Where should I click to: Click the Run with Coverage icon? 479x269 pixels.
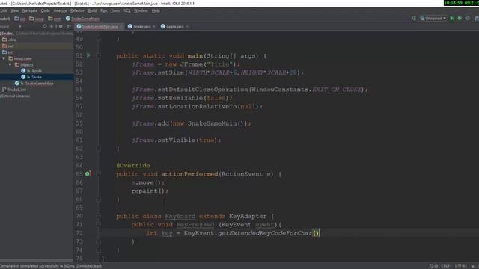pos(467,19)
